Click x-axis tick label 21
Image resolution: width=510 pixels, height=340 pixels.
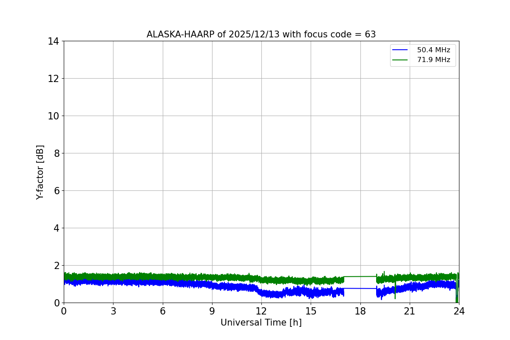coord(410,311)
